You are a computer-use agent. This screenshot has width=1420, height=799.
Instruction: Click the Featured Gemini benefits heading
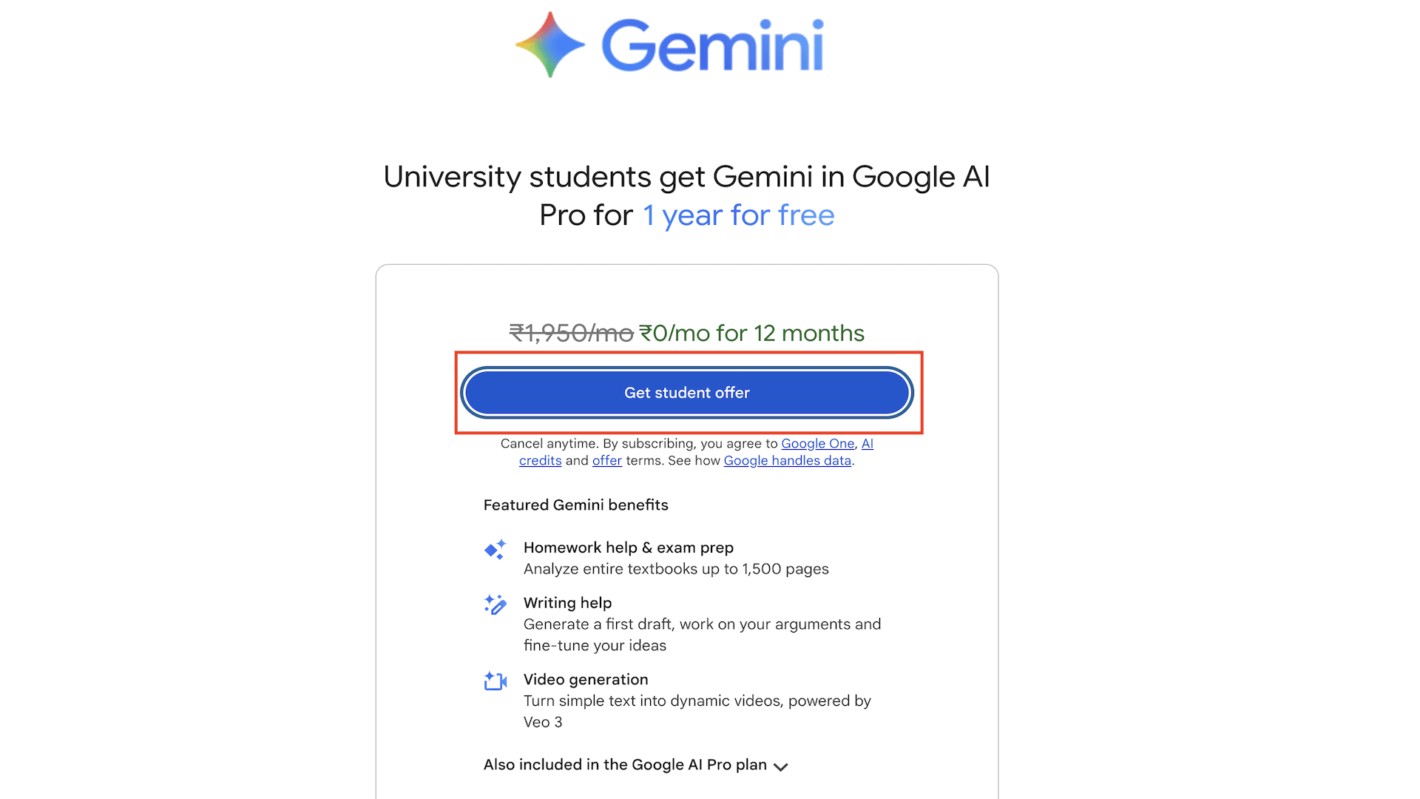575,505
